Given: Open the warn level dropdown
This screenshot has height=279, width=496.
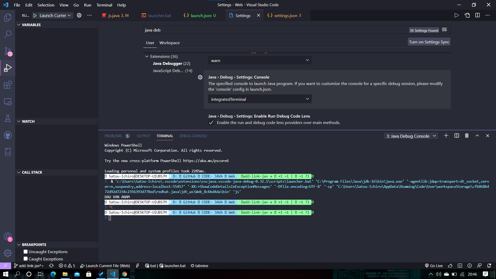Looking at the screenshot, I should click(x=260, y=60).
